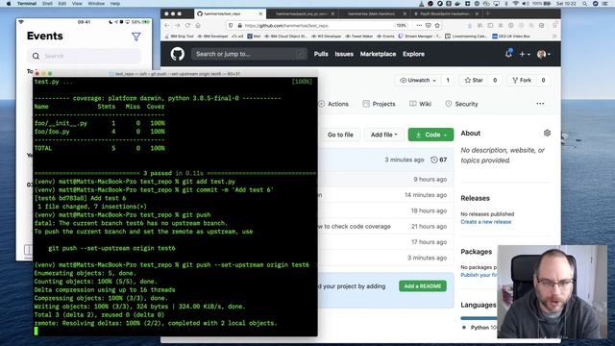
Task: Click in the GitHub Search or jump to field
Action: pyautogui.click(x=249, y=54)
